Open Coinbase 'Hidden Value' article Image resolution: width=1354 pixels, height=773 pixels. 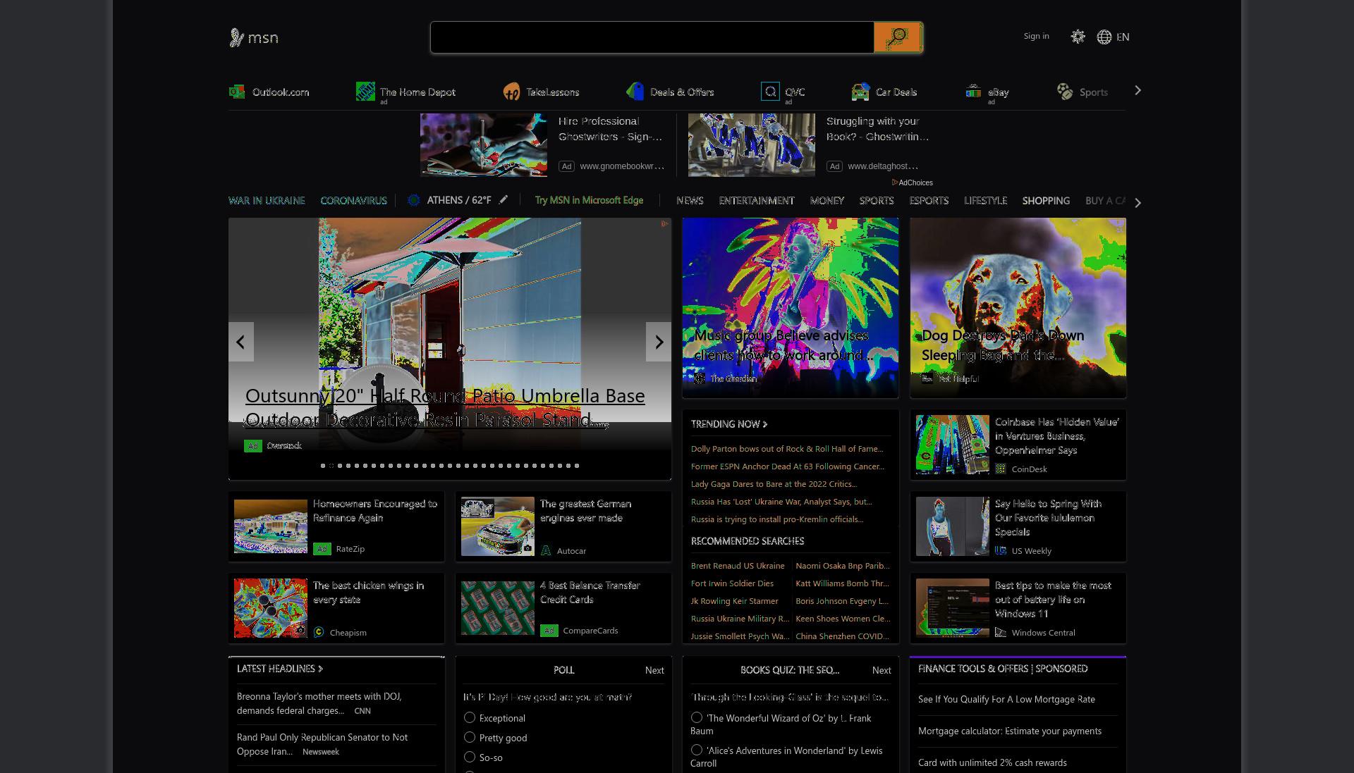tap(1056, 435)
